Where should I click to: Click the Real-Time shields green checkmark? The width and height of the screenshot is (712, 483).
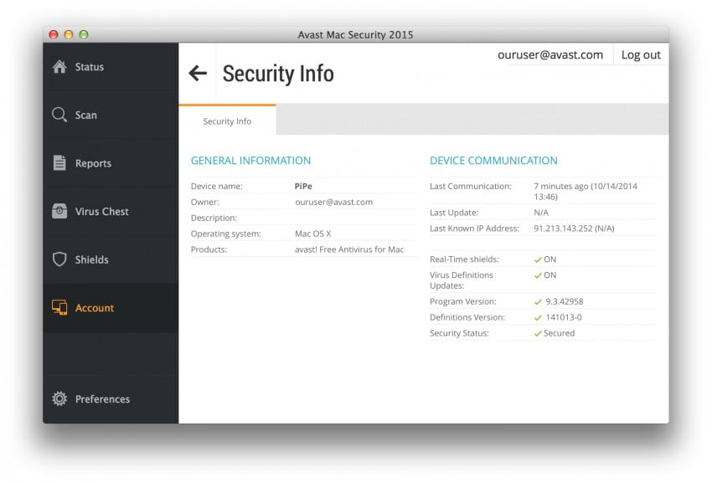pyautogui.click(x=538, y=259)
